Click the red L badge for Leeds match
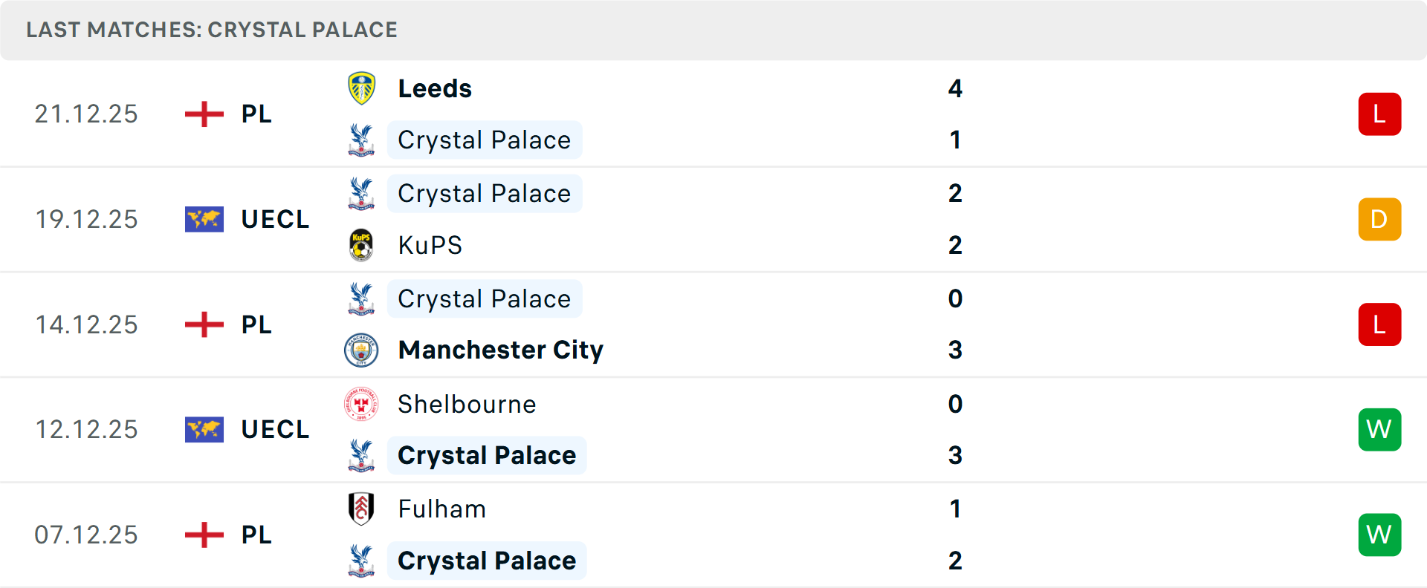Image resolution: width=1427 pixels, height=588 pixels. tap(1379, 114)
